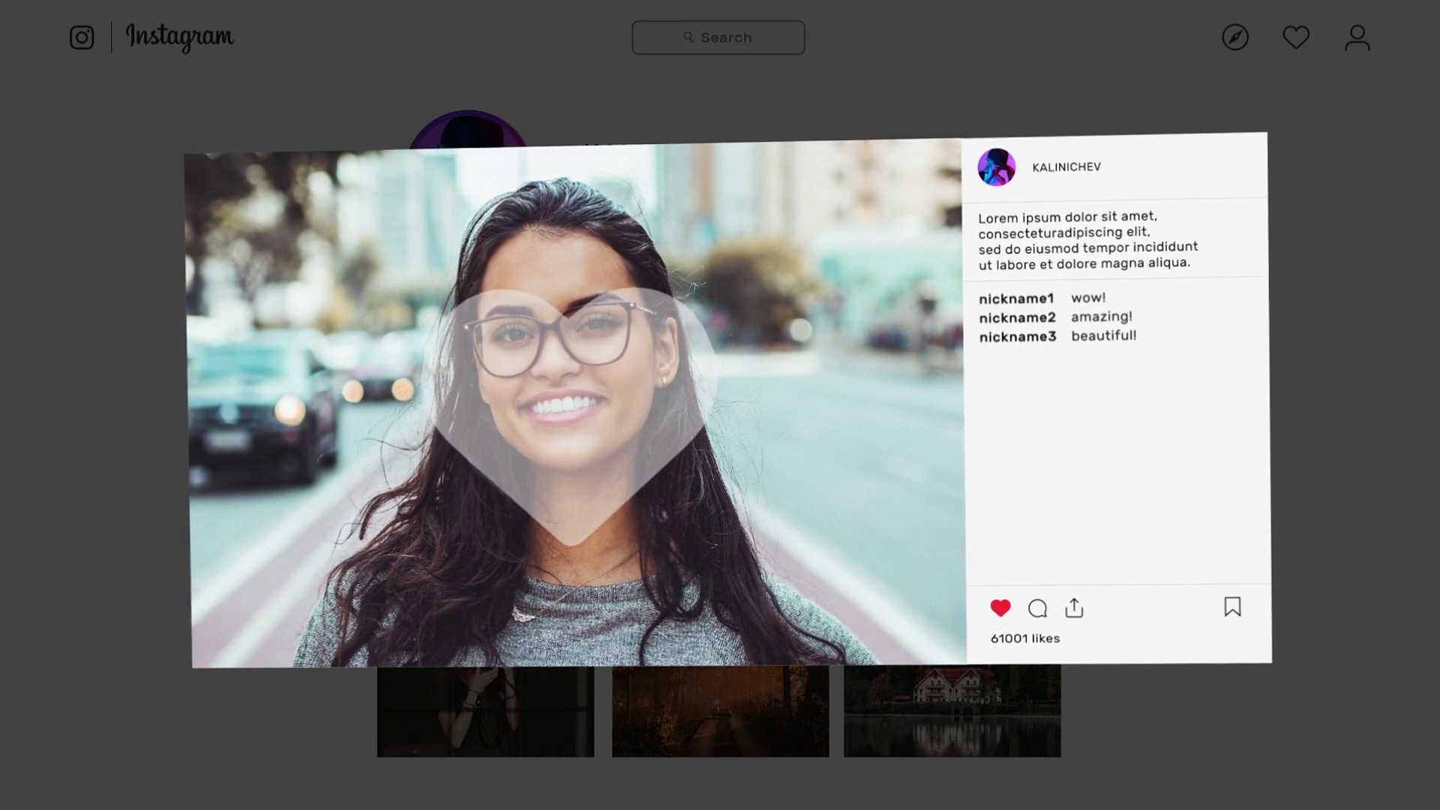Click the share upload icon
This screenshot has width=1440, height=810.
1074,607
